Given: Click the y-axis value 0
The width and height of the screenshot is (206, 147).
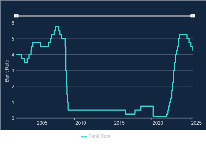Looking at the screenshot, I should (x=13, y=118).
